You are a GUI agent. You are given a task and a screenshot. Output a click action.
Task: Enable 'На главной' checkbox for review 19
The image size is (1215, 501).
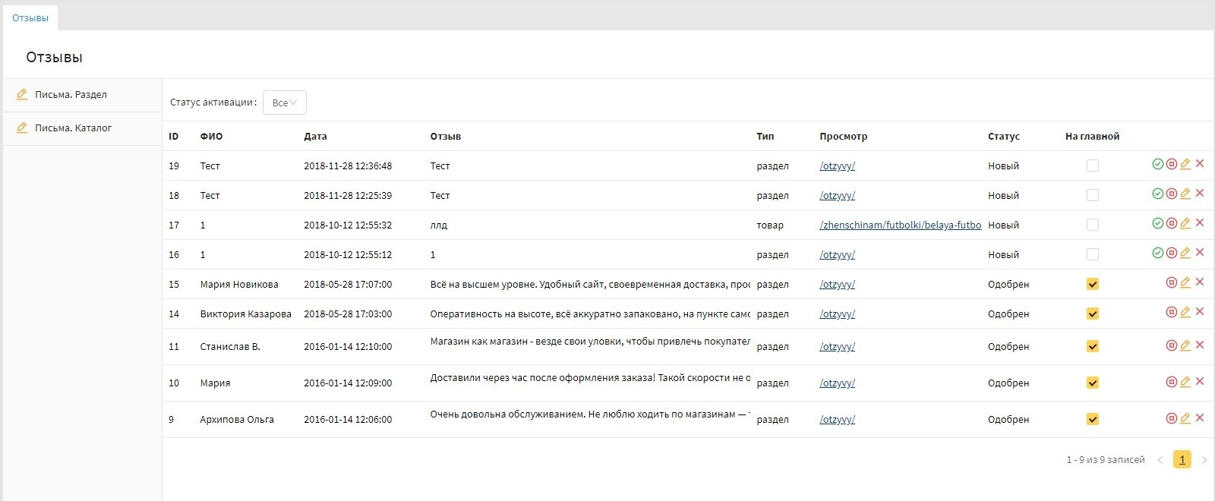pos(1092,165)
